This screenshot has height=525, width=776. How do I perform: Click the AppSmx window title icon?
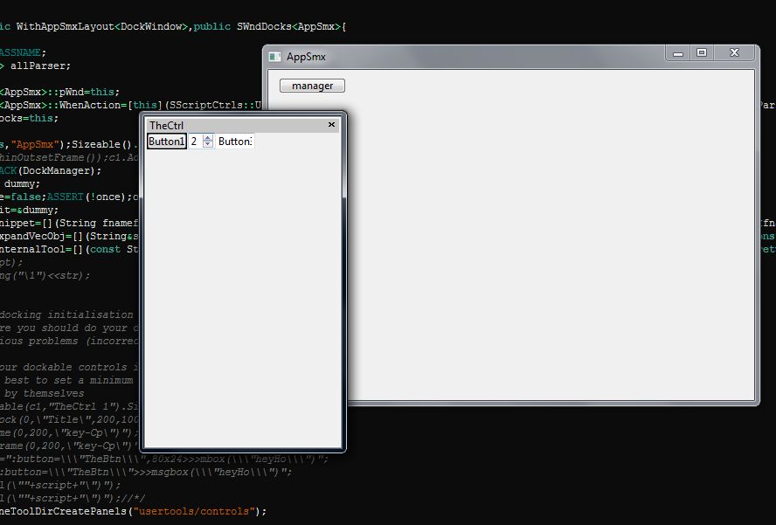[275, 57]
